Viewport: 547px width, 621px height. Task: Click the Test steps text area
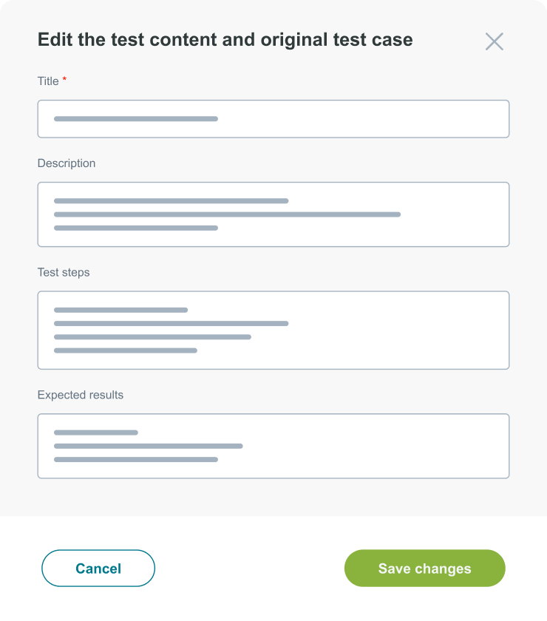click(273, 329)
